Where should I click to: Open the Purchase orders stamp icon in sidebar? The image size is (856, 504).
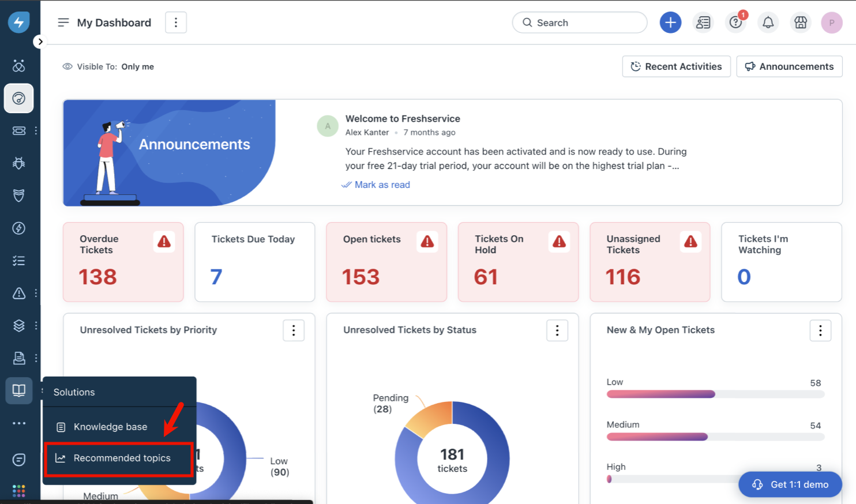click(x=19, y=358)
